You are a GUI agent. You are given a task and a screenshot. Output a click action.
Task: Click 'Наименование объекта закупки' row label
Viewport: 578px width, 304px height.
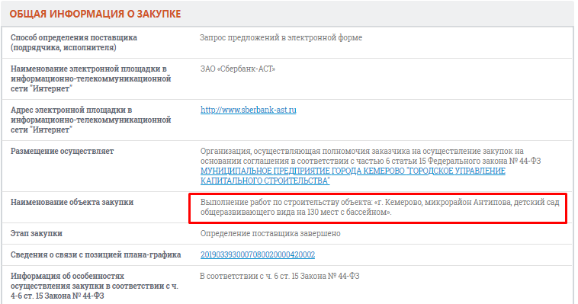tap(72, 203)
